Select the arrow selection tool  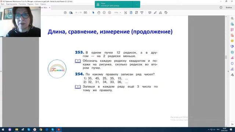(x=93, y=12)
